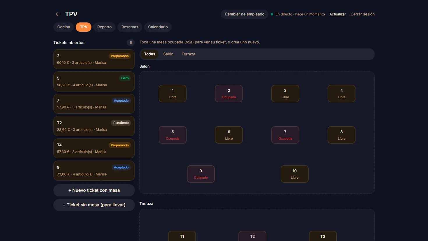The image size is (428, 241).
Task: Click the green En directo status dot
Action: (x=272, y=14)
